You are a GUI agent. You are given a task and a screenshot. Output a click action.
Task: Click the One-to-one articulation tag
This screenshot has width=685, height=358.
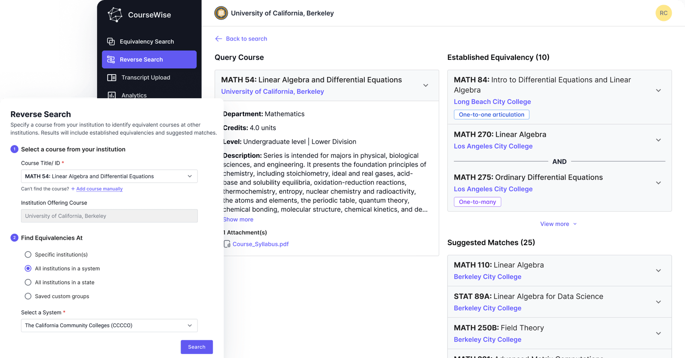click(491, 115)
